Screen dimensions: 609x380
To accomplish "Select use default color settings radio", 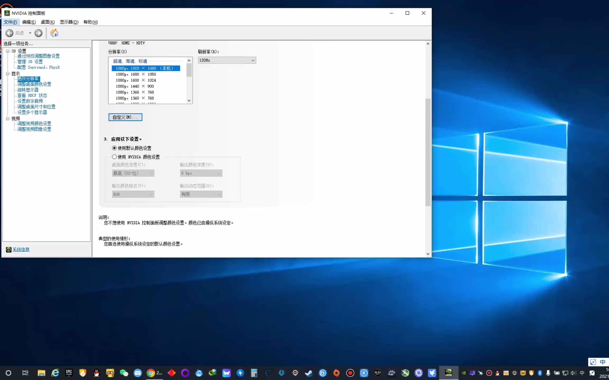I will tap(114, 148).
